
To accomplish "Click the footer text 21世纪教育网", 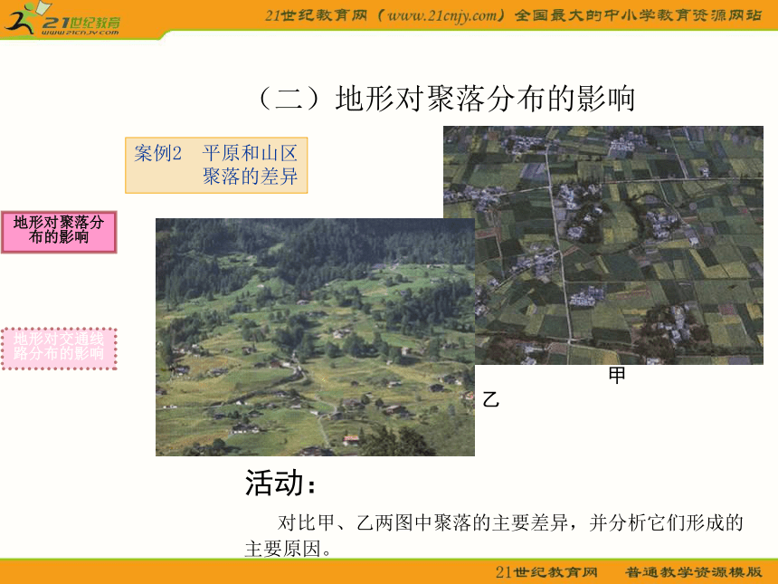I will coord(546,572).
